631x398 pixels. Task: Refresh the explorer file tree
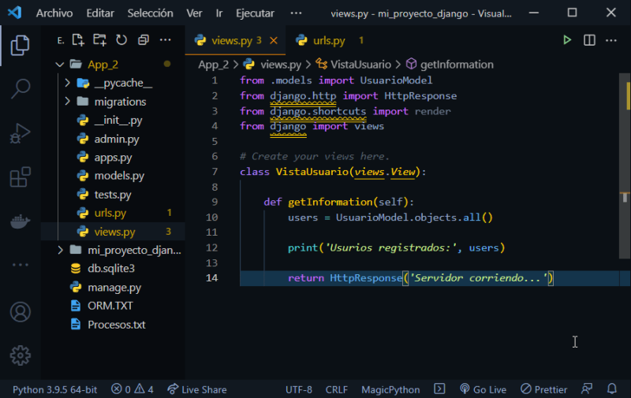tap(121, 40)
